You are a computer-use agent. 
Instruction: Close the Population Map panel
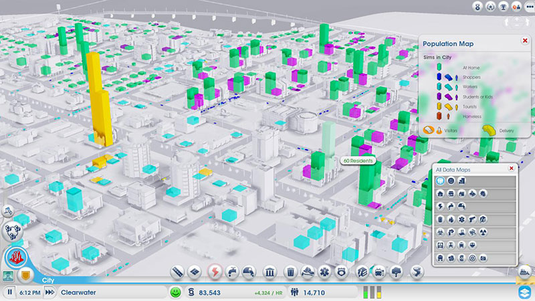pos(525,41)
